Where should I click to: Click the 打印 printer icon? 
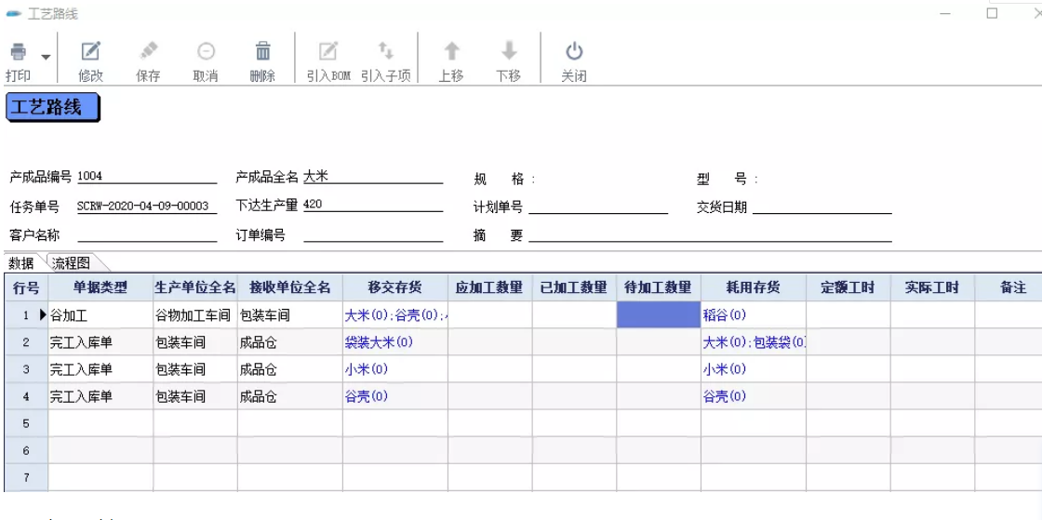point(18,52)
